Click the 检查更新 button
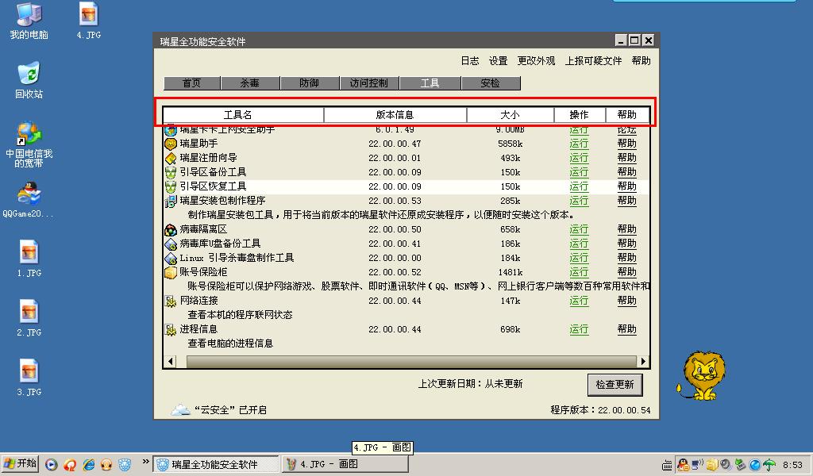 [x=615, y=384]
